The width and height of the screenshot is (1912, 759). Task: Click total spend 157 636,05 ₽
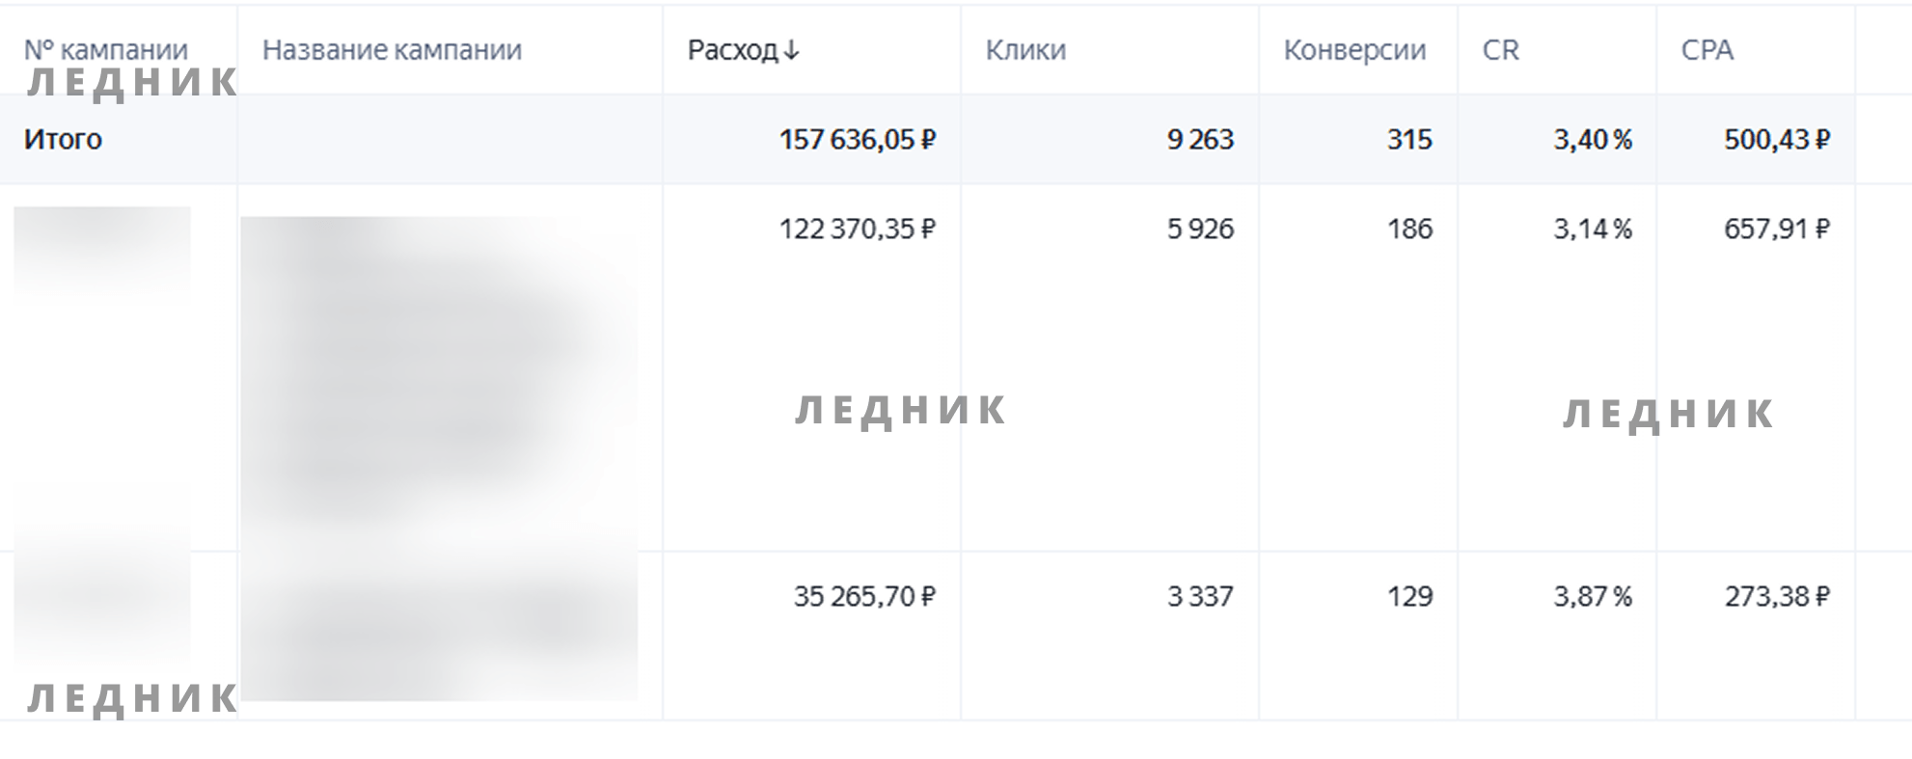click(858, 140)
